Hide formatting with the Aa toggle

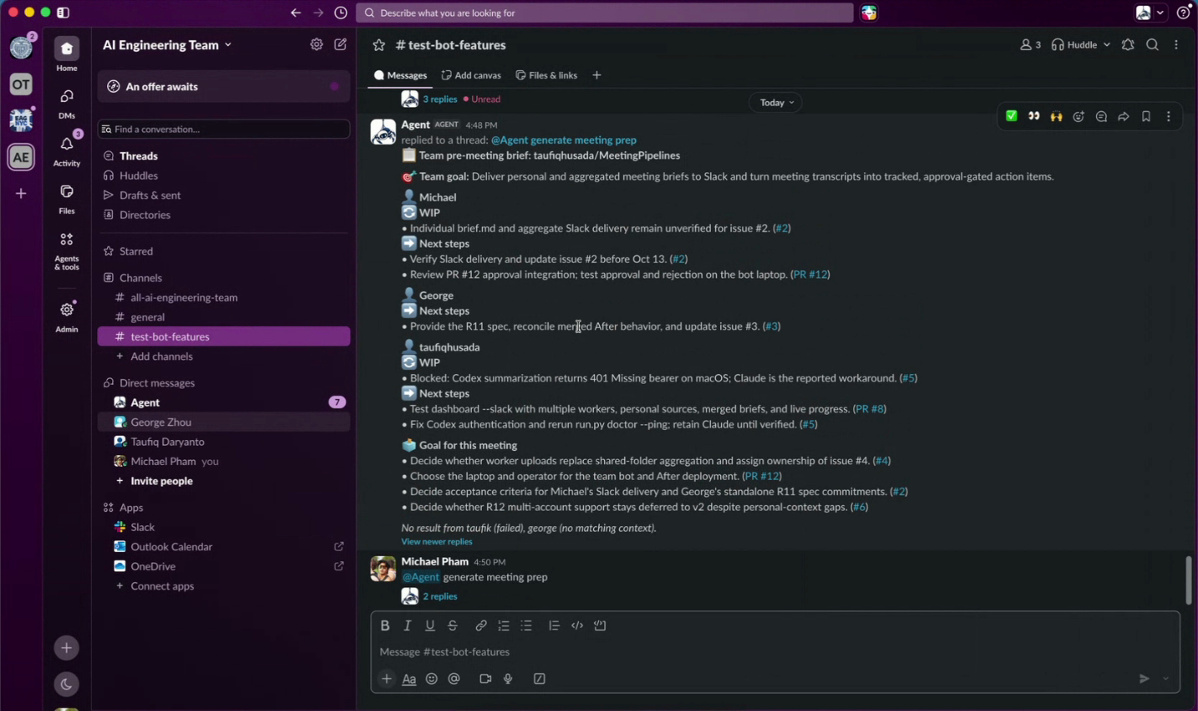[x=409, y=679]
